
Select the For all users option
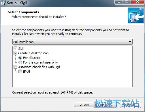pos(20,58)
